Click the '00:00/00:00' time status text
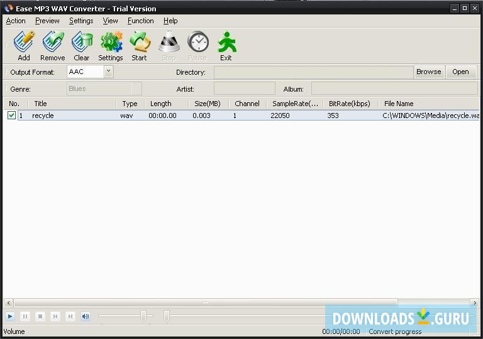 coord(341,331)
